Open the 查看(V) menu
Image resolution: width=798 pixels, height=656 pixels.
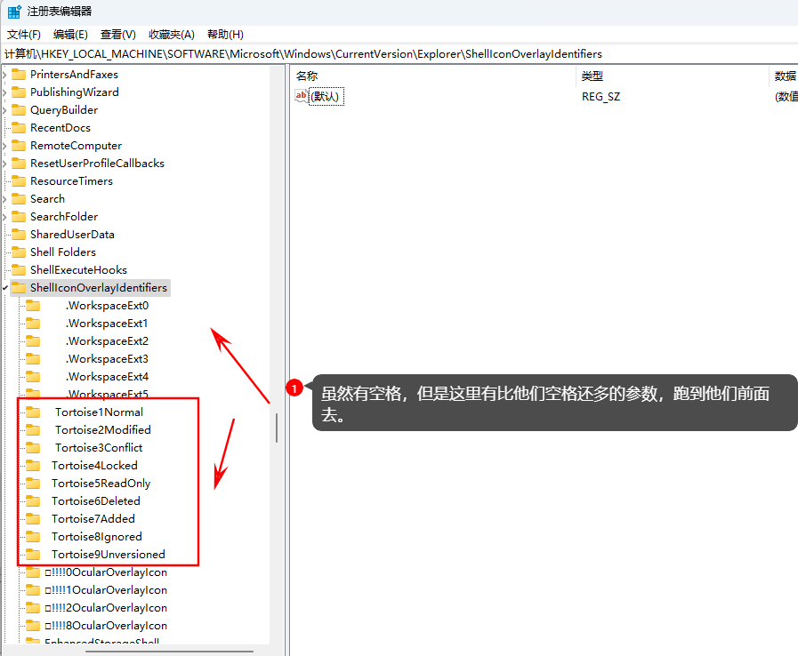point(117,34)
